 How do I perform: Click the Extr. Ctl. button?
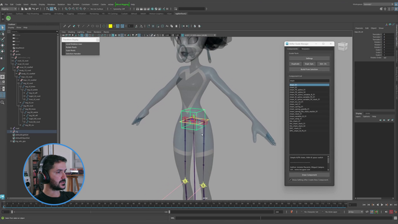pos(323,63)
